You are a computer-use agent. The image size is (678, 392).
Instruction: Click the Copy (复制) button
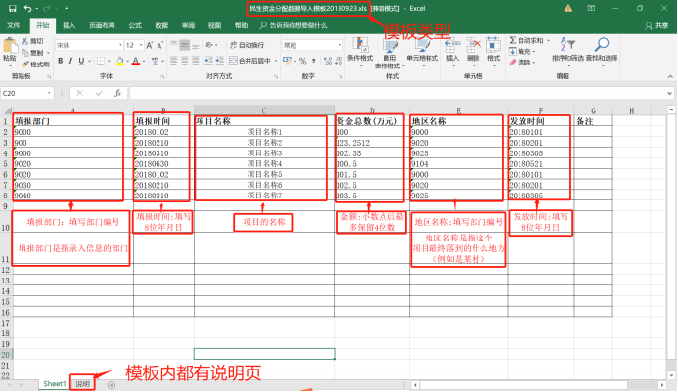tap(32, 53)
